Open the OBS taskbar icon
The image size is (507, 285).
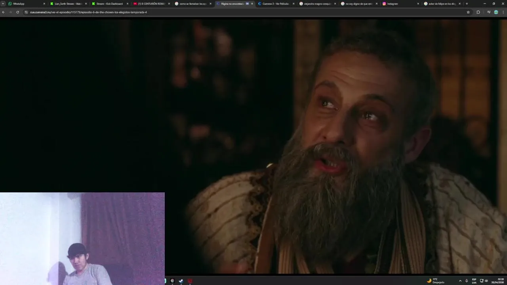pyautogui.click(x=172, y=281)
